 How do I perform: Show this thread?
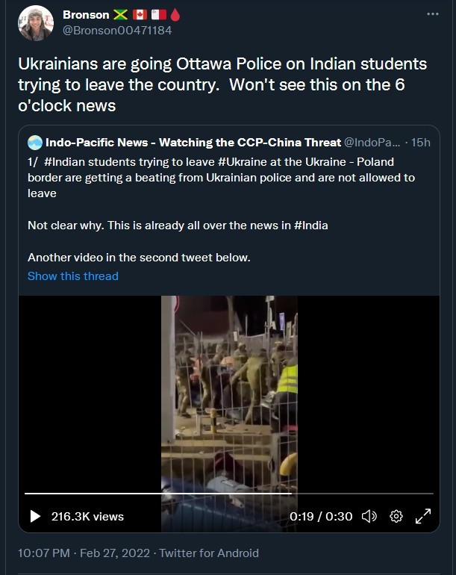72,276
